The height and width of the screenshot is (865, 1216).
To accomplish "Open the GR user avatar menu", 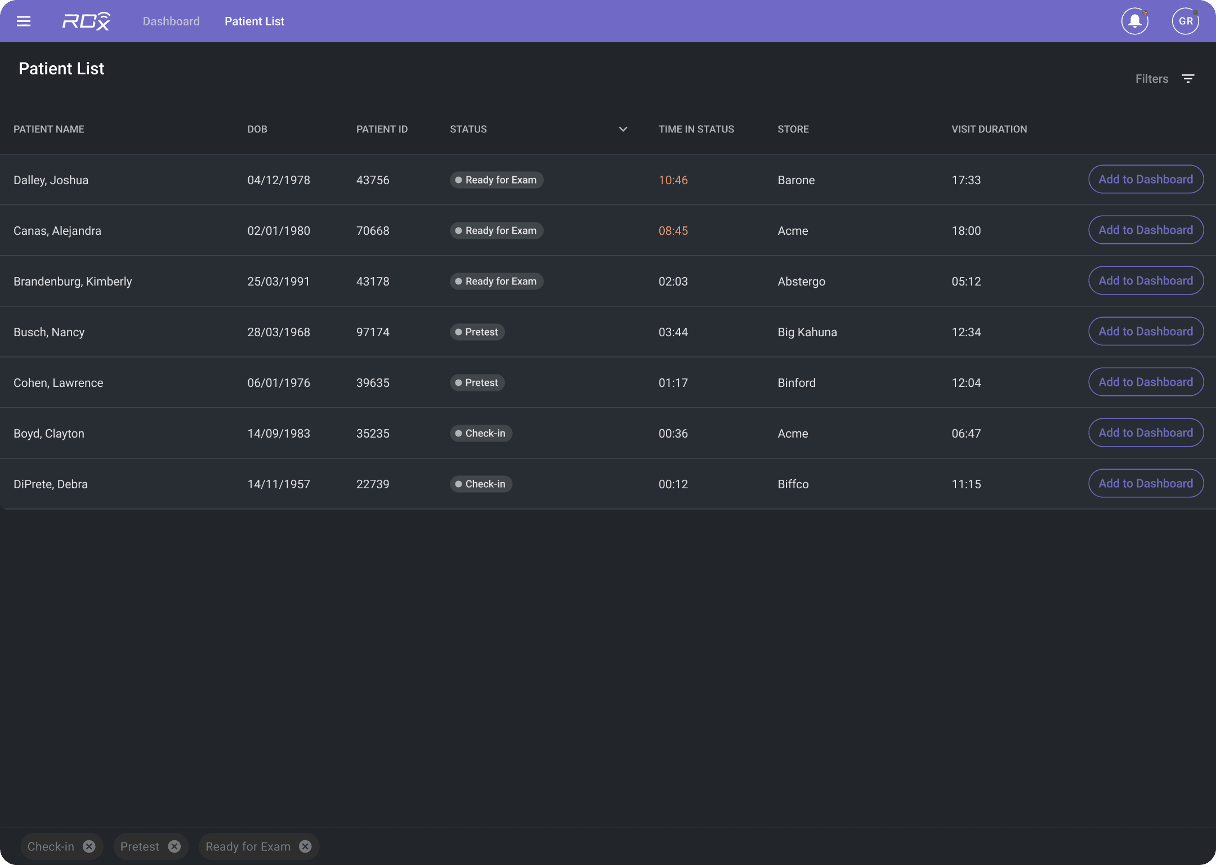I will point(1185,21).
